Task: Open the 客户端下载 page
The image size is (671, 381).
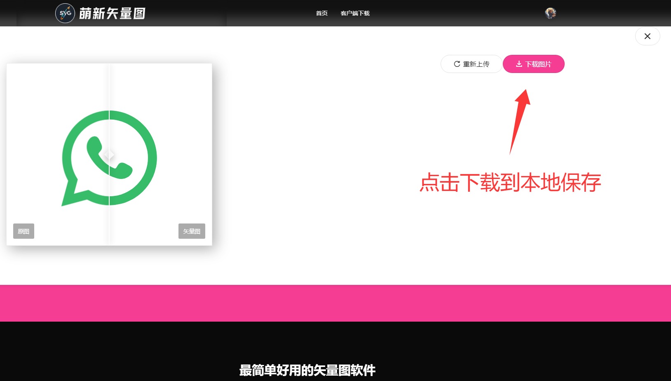Action: [x=355, y=13]
